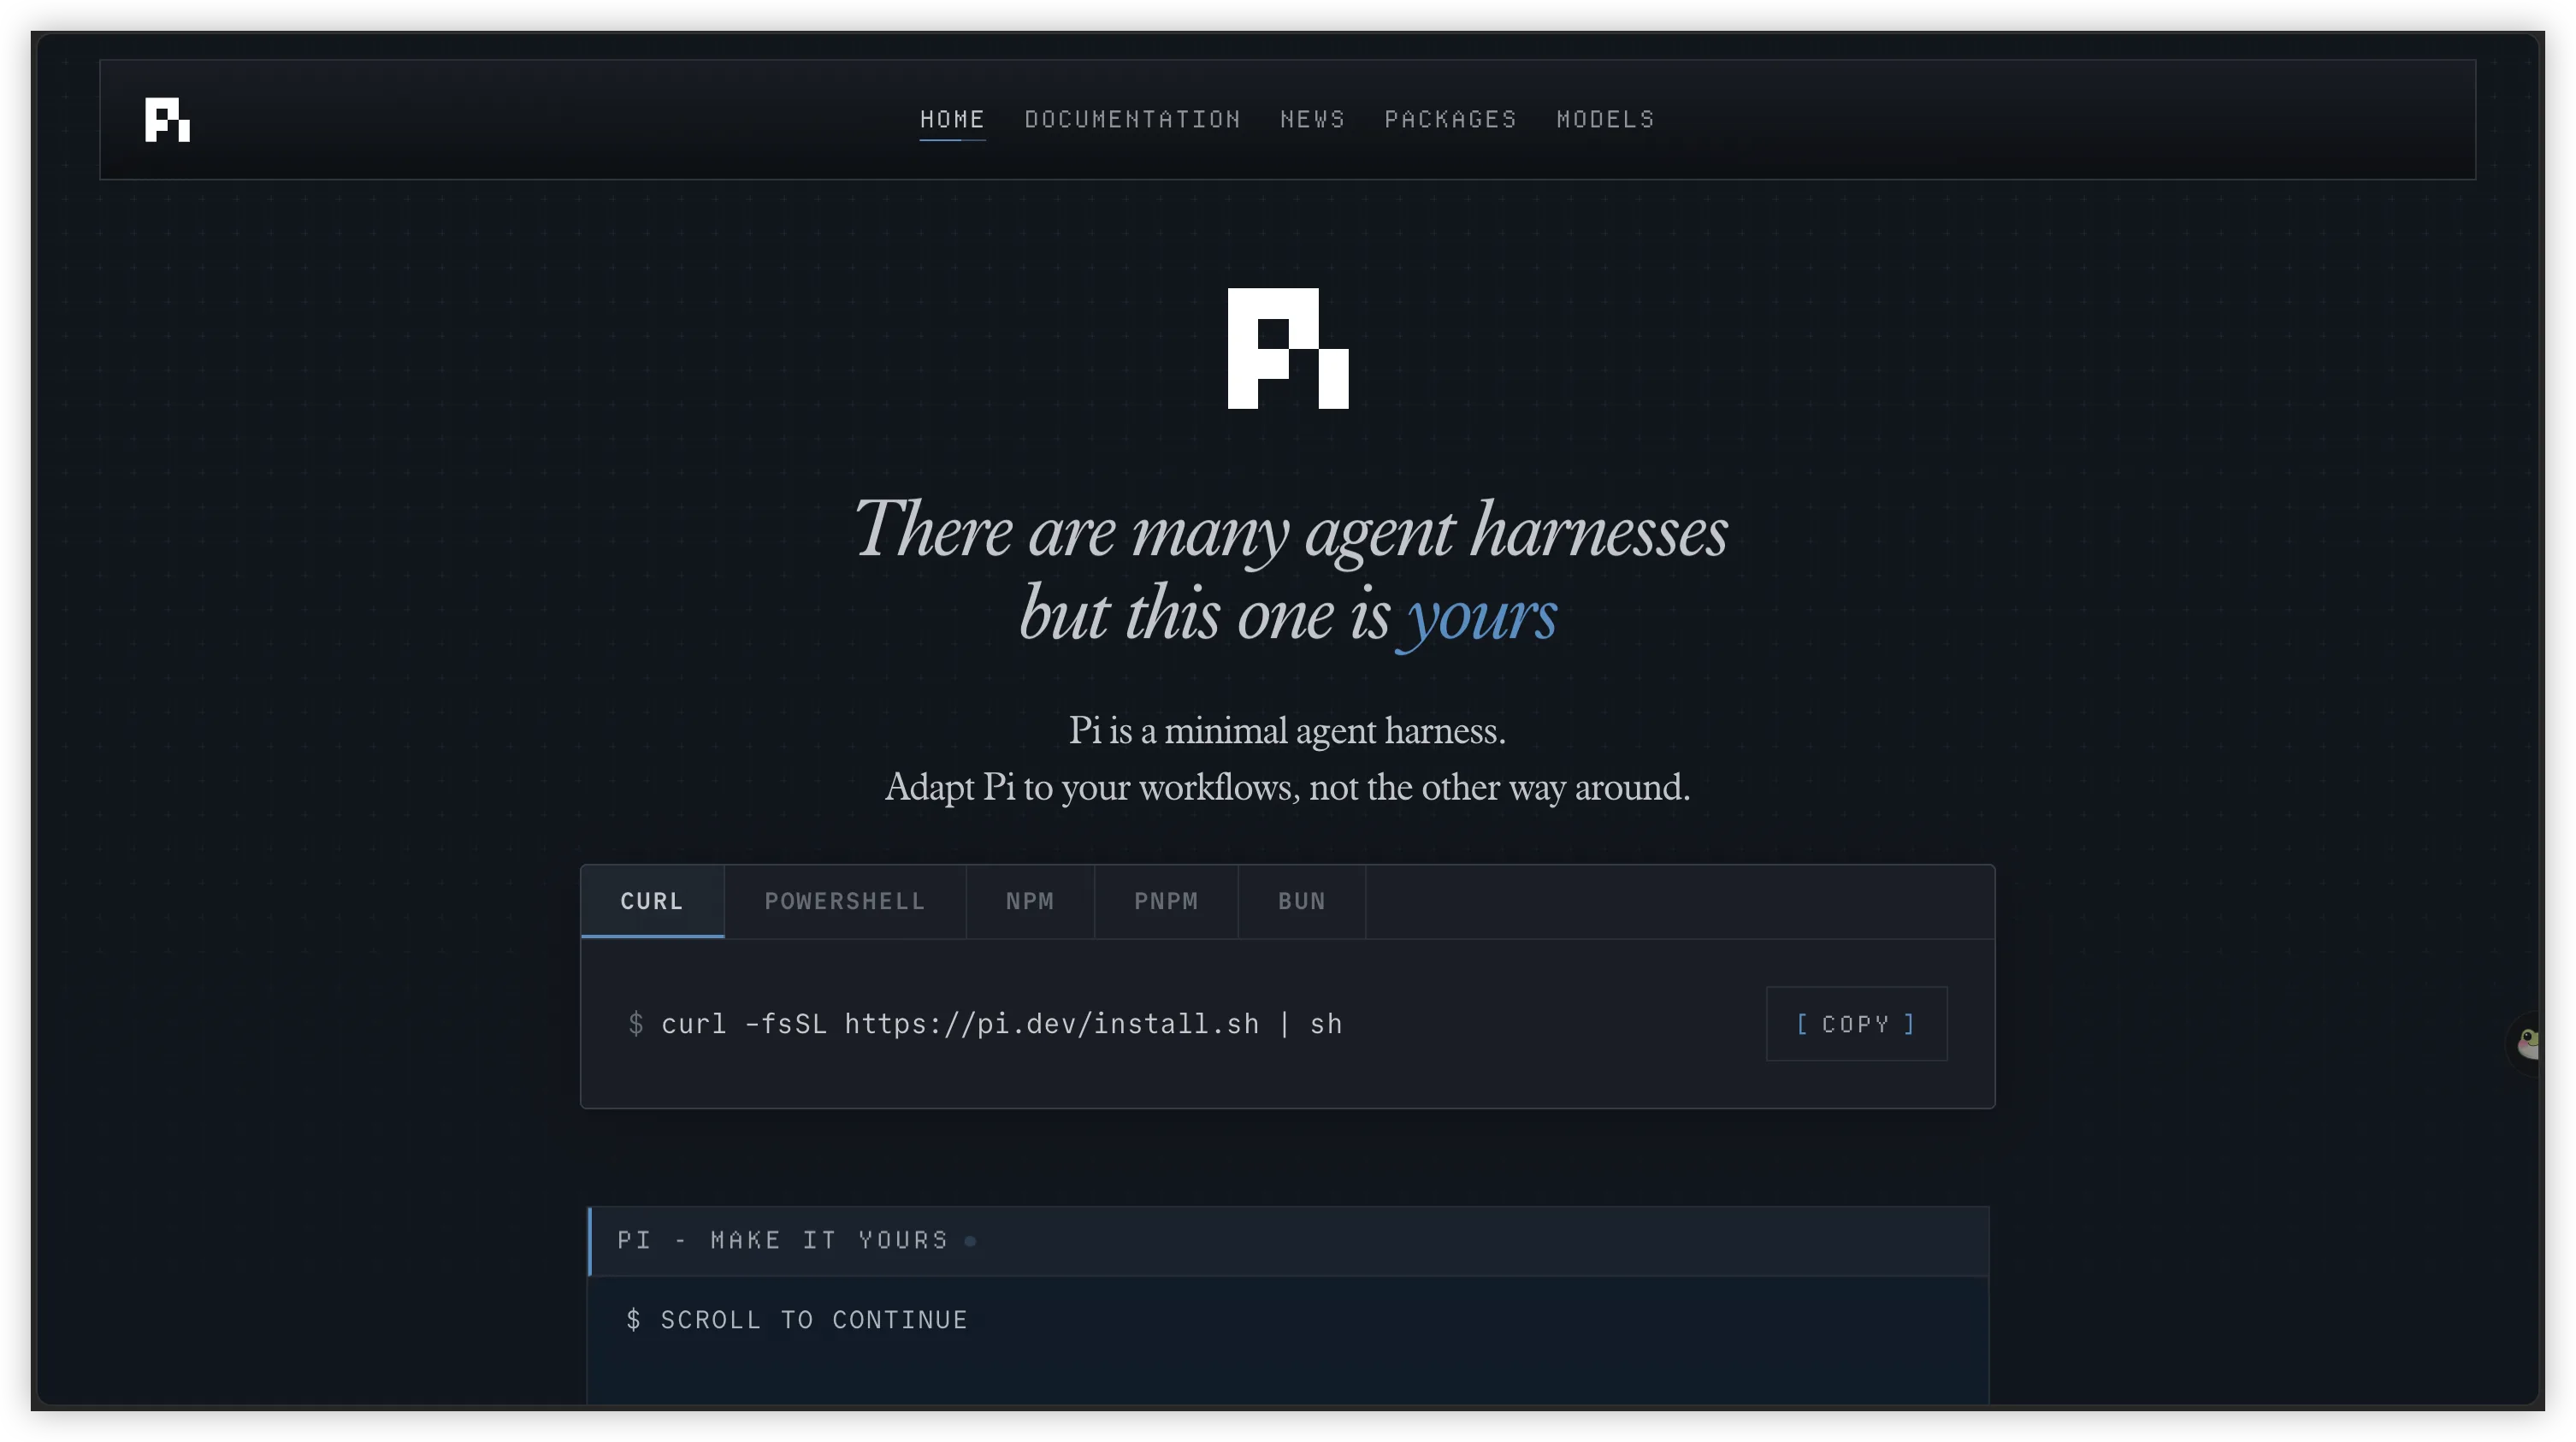Screen dimensions: 2576x1442
Task: Click the blinking dot after MAKE IT YOURS
Action: (x=970, y=1242)
